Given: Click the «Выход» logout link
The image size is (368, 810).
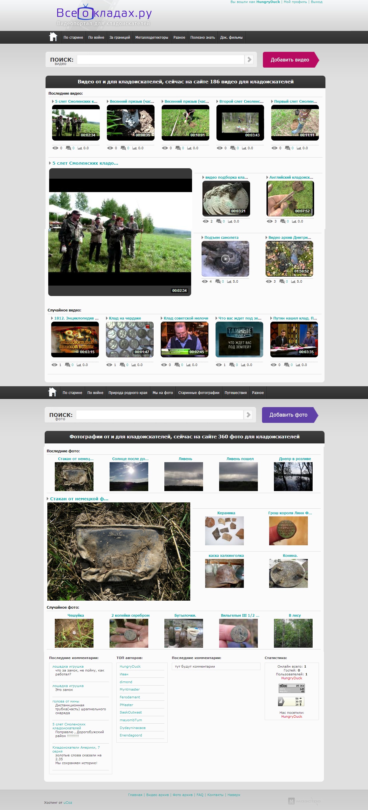Looking at the screenshot, I should [x=316, y=2].
